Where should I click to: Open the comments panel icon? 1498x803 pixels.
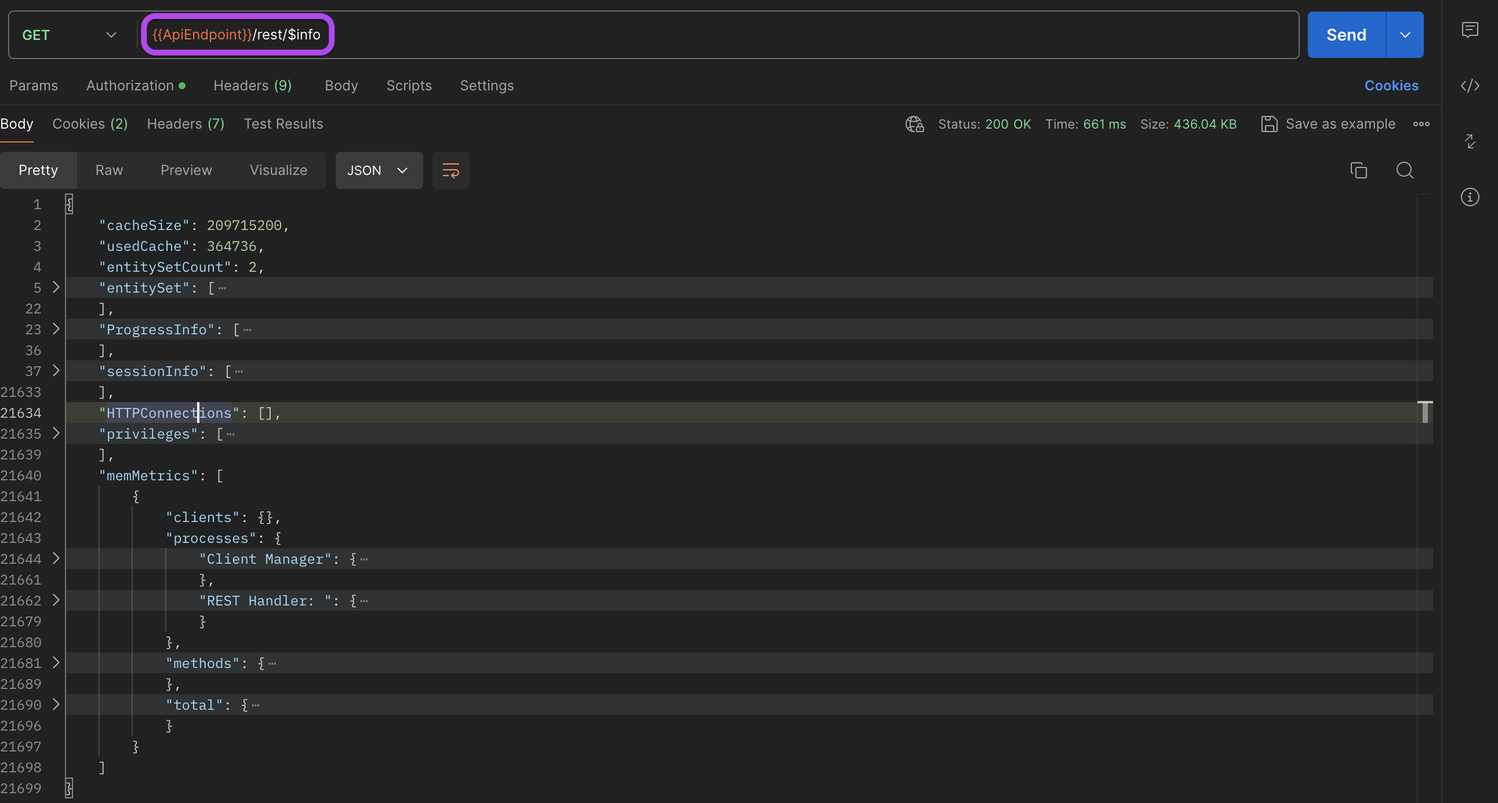[1470, 30]
